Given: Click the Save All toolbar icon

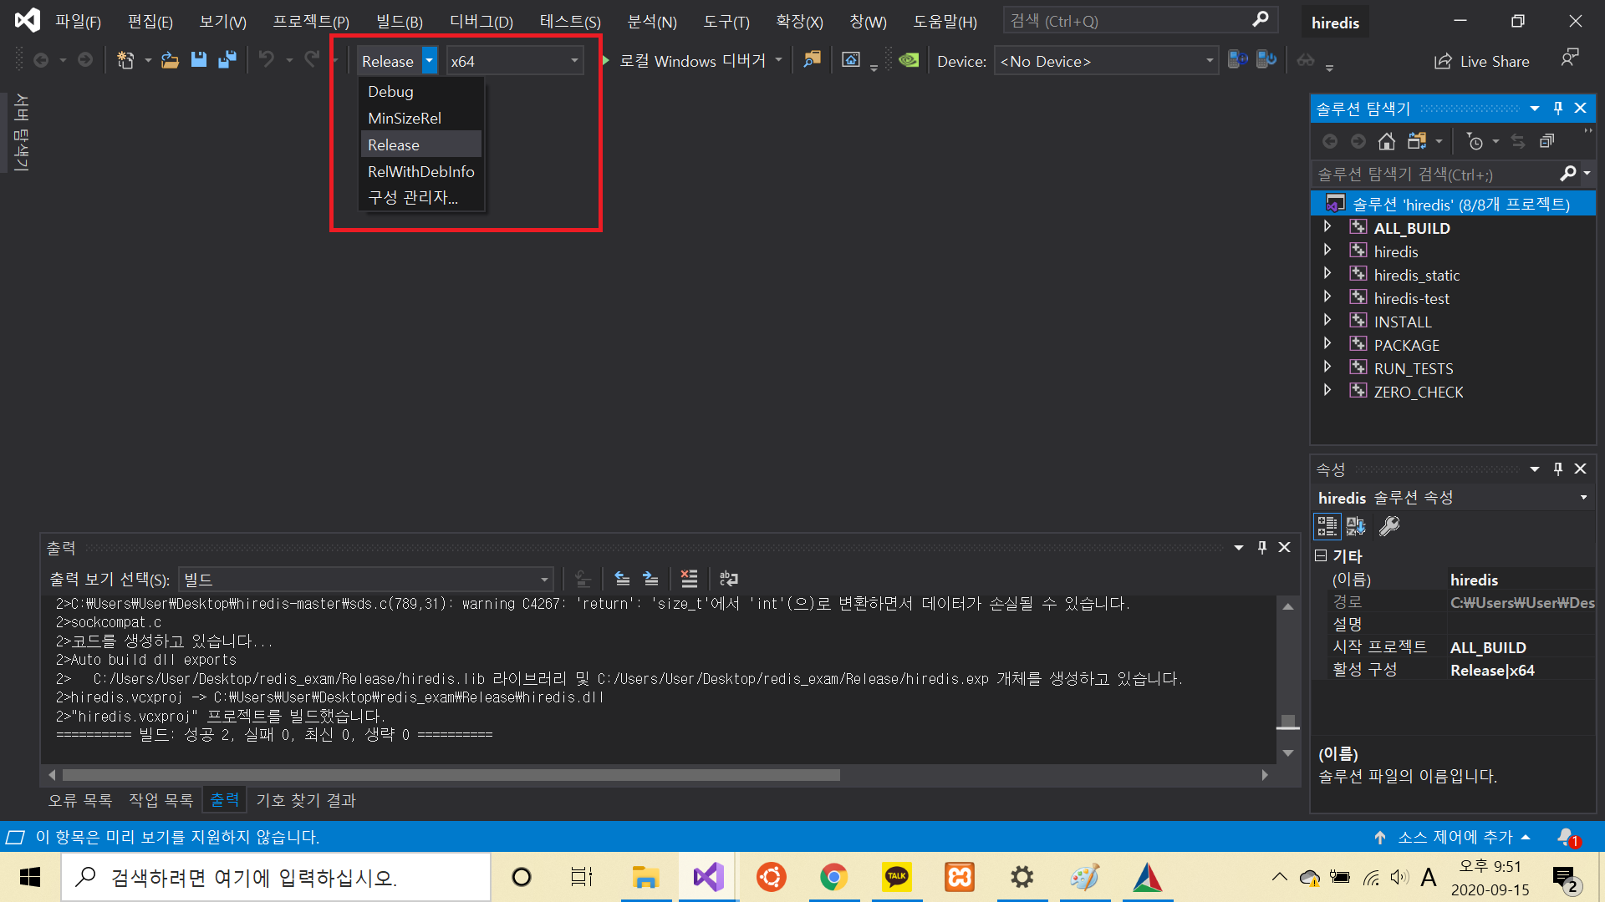Looking at the screenshot, I should tap(227, 60).
